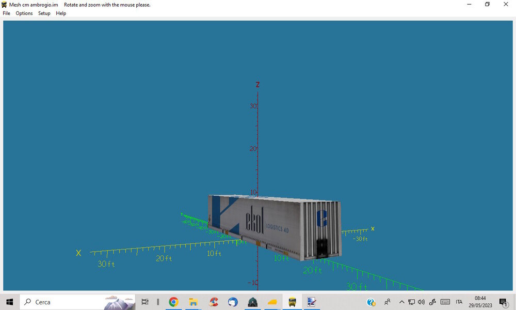Click the '-30ft' label on X axis
Screen dimensions: 516x310
tap(360, 239)
